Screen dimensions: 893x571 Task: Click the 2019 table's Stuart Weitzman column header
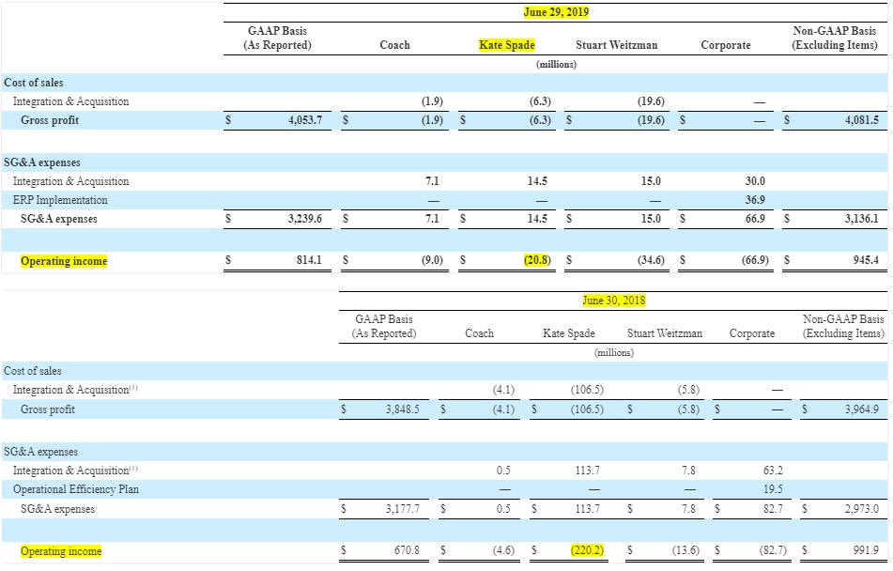(x=616, y=45)
